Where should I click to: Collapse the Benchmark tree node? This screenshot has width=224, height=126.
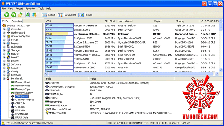coord(4,79)
